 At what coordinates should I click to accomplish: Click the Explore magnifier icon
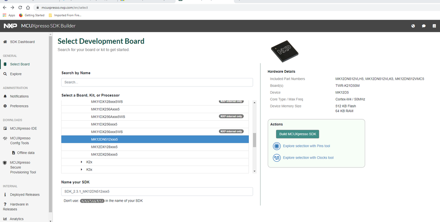coord(5,74)
